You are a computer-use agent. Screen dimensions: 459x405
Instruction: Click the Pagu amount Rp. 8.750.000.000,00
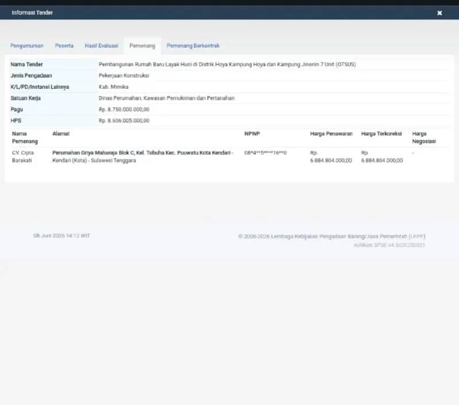click(x=124, y=109)
